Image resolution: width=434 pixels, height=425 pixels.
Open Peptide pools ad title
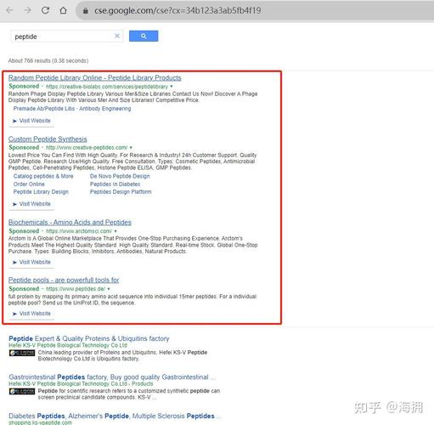pyautogui.click(x=64, y=280)
